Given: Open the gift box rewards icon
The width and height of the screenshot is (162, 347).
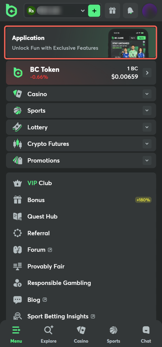Looking at the screenshot, I should tap(112, 11).
